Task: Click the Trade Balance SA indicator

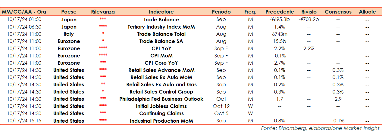Action: click(161, 41)
